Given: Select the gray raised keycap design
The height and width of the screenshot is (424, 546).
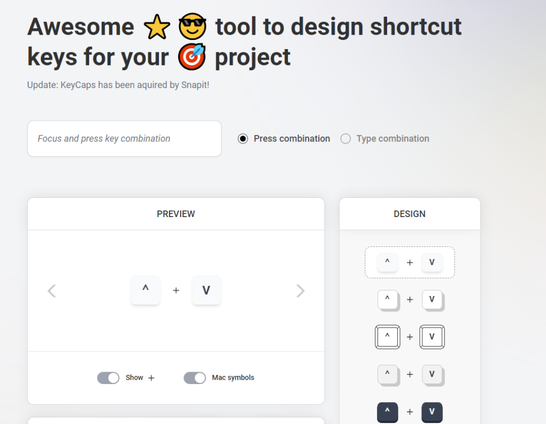Looking at the screenshot, I should pos(409,374).
